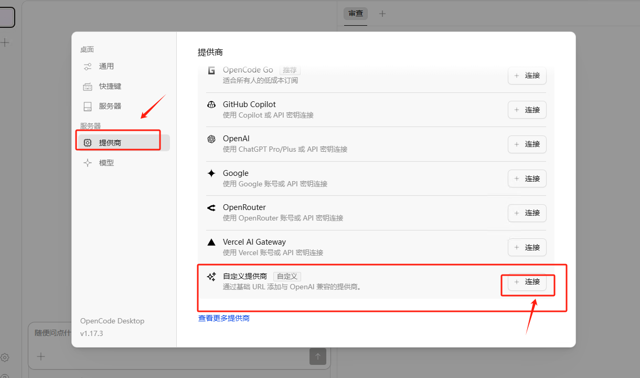The height and width of the screenshot is (378, 640).
Task: Click the 适合所有人的低成本订阅 description
Action: tap(260, 80)
